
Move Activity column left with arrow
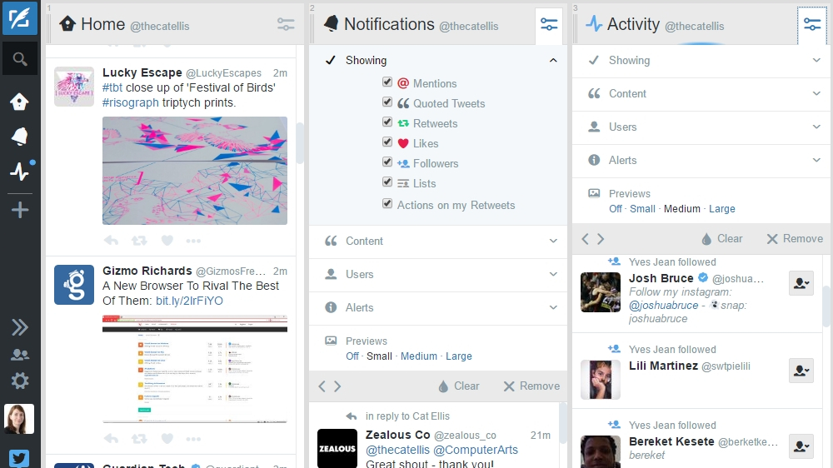click(585, 239)
